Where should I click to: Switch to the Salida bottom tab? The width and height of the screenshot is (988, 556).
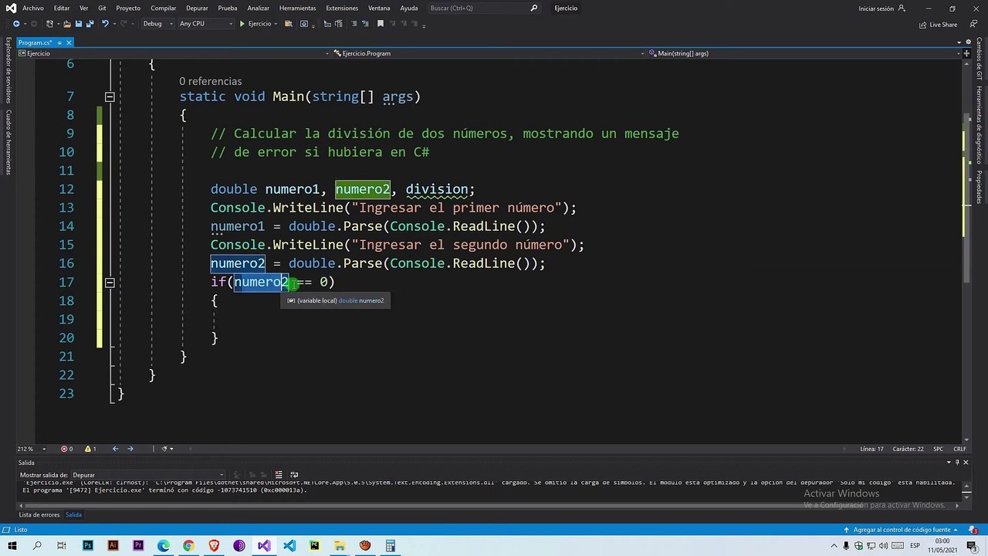tap(73, 514)
